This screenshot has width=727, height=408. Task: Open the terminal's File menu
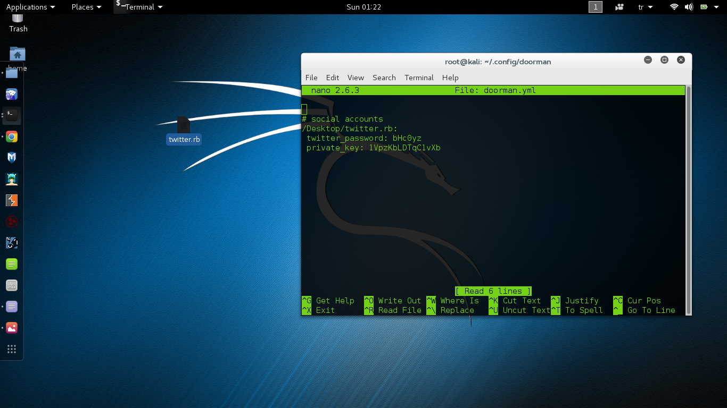[x=311, y=78]
